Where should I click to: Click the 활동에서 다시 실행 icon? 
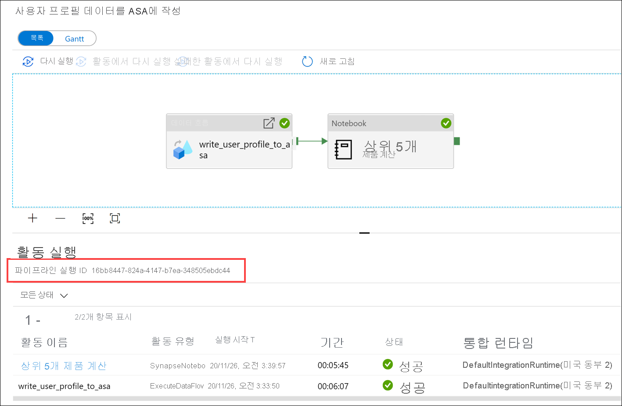81,61
